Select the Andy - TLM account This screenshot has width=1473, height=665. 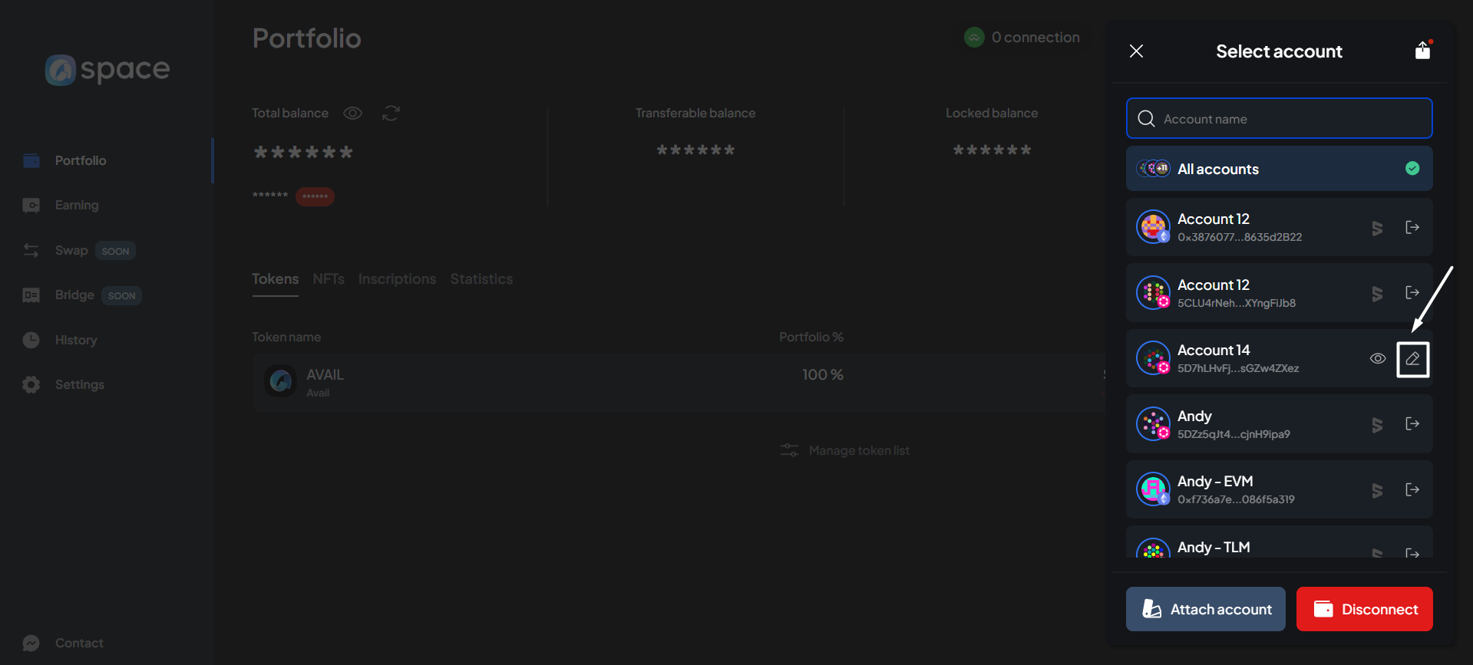click(x=1243, y=547)
